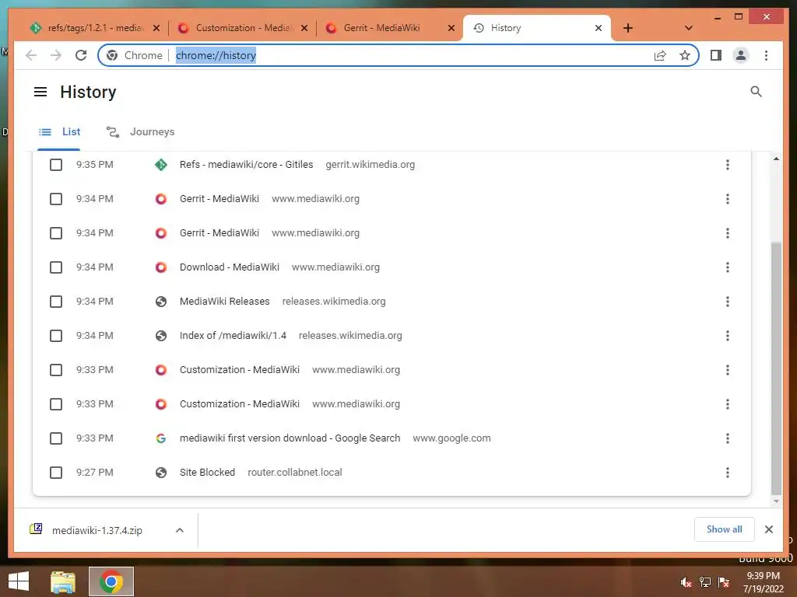Click the scrollbar up arrow
This screenshot has width=797, height=597.
(x=776, y=159)
